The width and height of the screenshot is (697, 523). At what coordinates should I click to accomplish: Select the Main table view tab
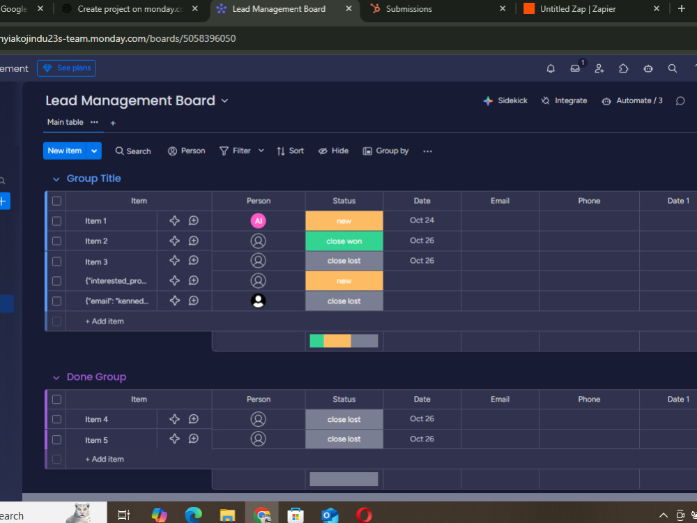click(x=66, y=122)
